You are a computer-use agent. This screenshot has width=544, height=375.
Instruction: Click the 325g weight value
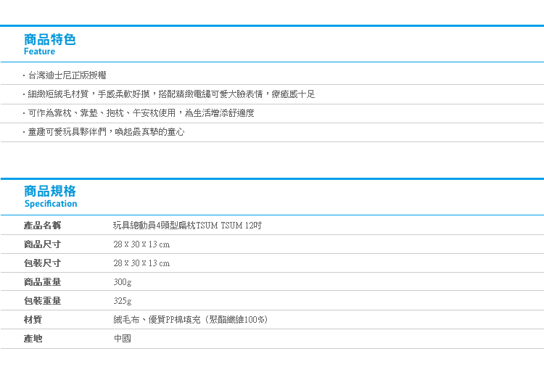point(123,301)
